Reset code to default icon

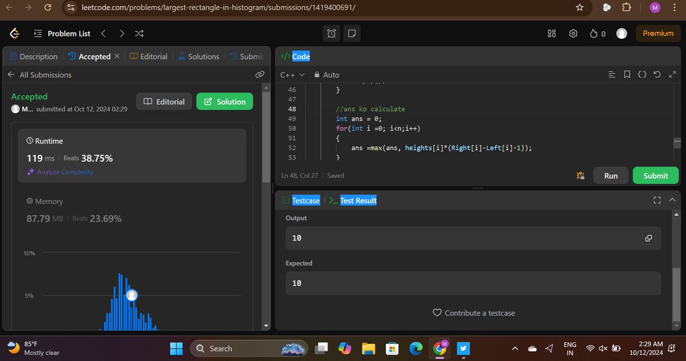657,75
